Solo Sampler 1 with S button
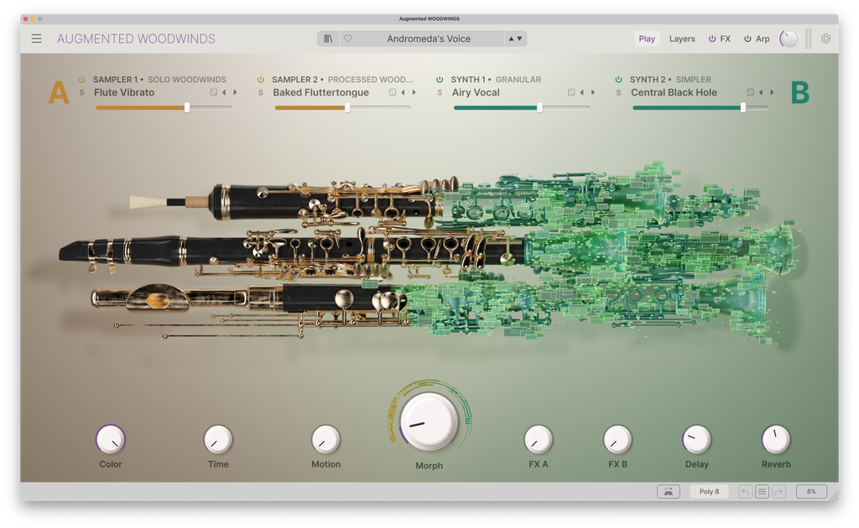This screenshot has height=528, width=859. tap(81, 92)
